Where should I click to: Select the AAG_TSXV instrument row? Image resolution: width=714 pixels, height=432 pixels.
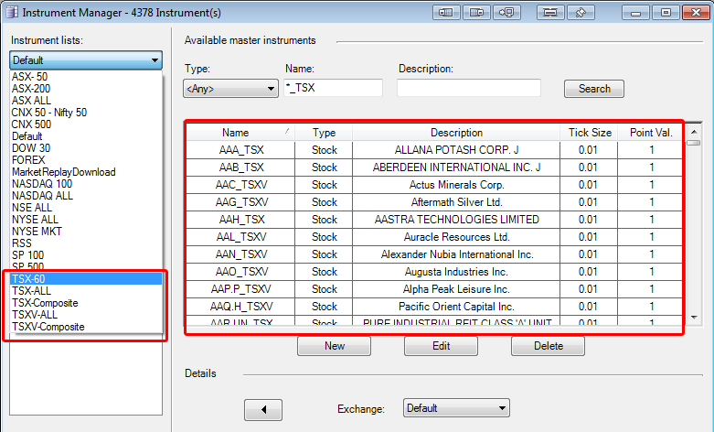(434, 202)
